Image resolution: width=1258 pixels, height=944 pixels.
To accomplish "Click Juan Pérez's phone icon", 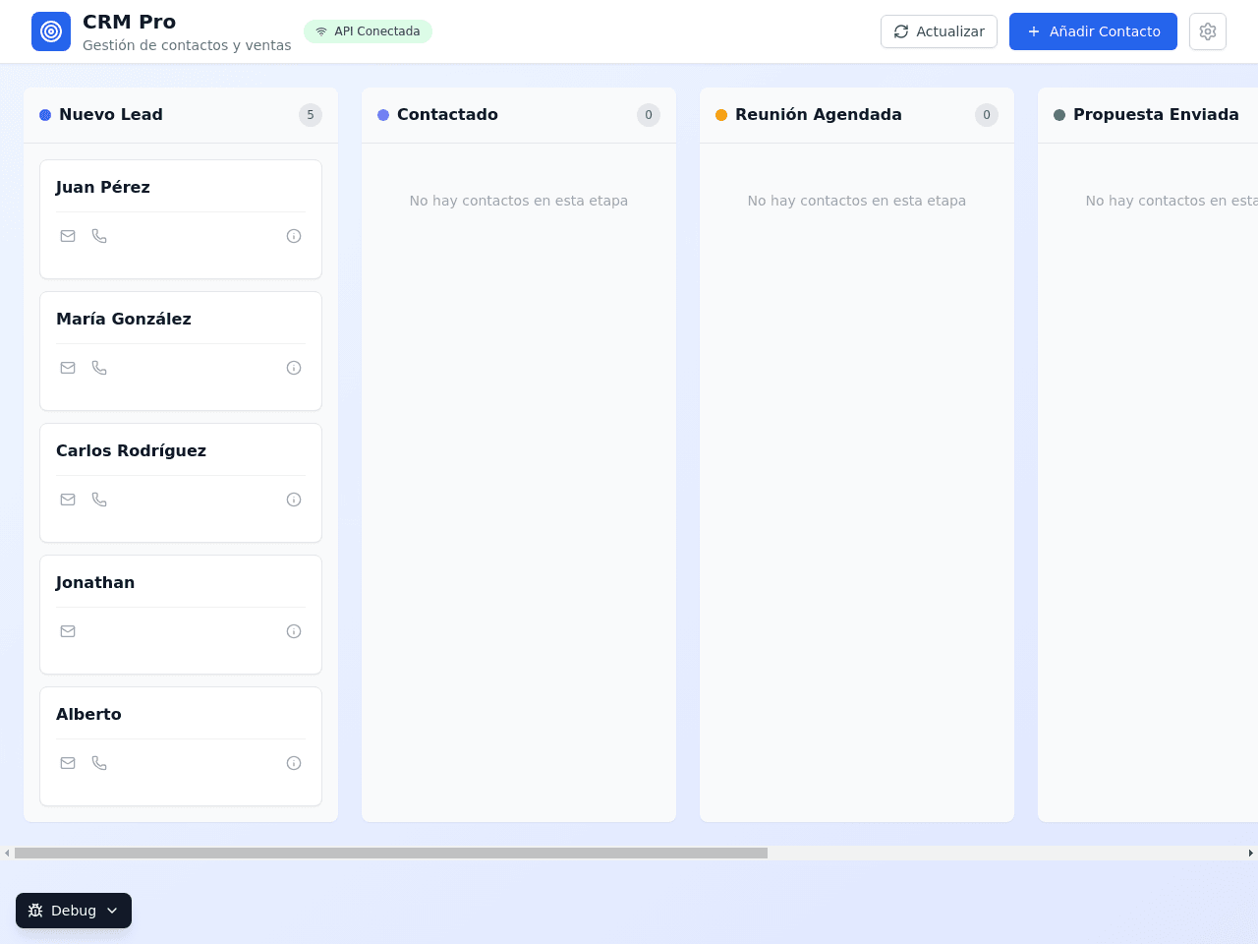I will pos(99,236).
